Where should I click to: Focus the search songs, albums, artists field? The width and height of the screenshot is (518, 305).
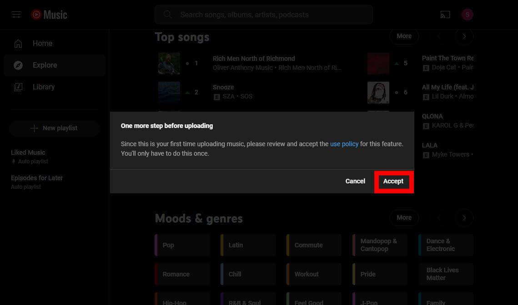click(264, 15)
